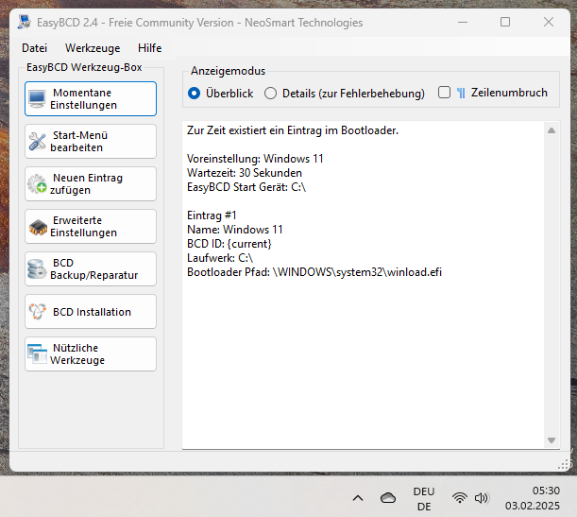Show hidden tray icons chevron

coord(358,499)
